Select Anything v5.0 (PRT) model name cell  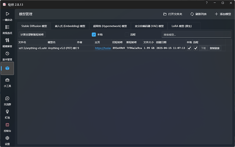(62, 48)
